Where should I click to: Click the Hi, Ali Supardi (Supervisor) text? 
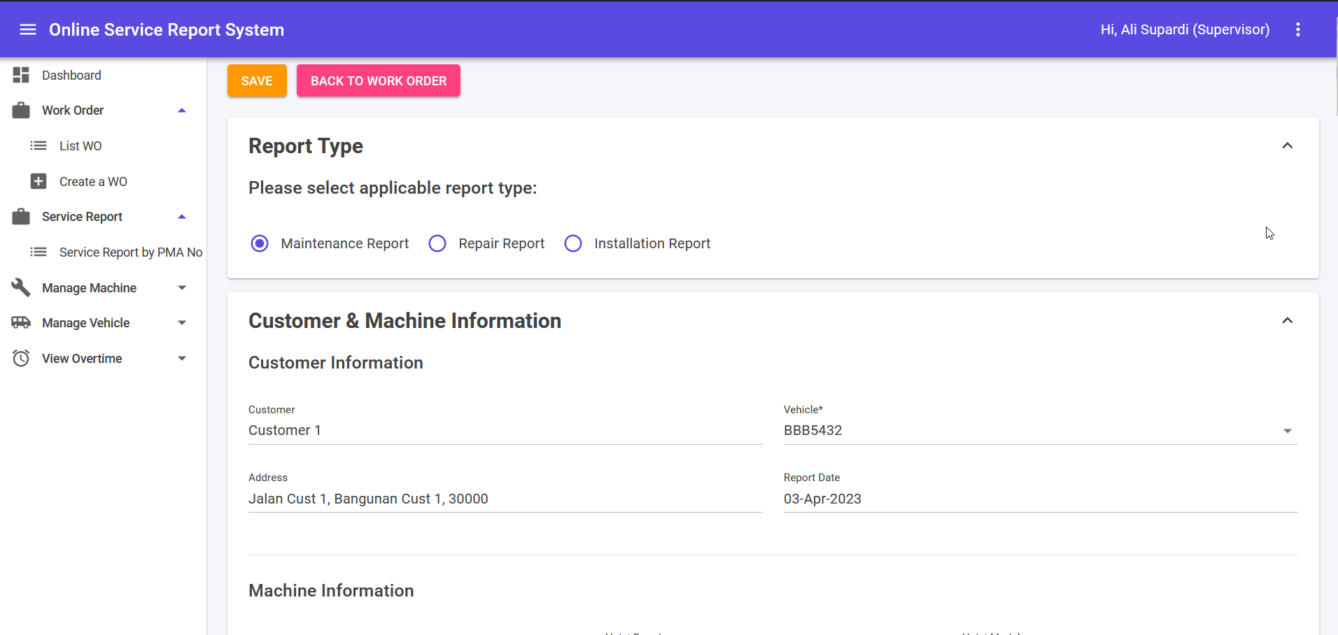1185,29
